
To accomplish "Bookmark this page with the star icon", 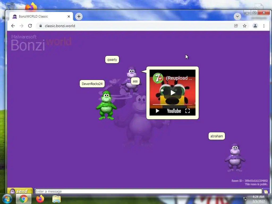I will 245,26.
